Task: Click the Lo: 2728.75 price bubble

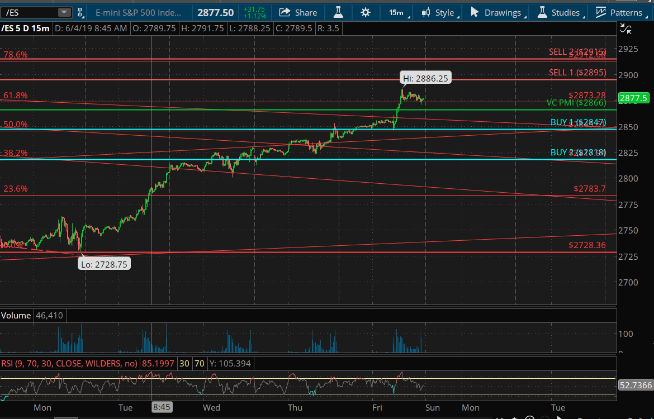Action: (x=105, y=264)
